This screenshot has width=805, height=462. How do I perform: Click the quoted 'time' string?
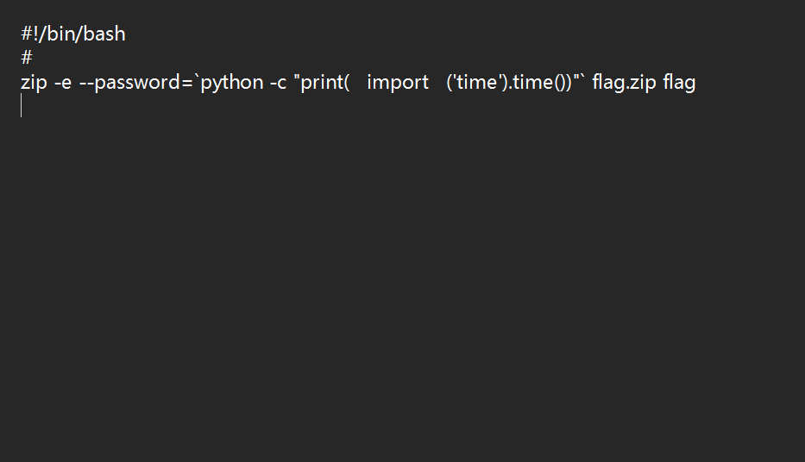click(x=475, y=83)
